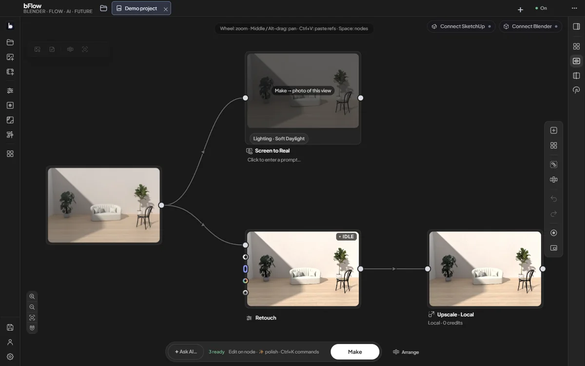Open the three-dots more menu
This screenshot has height=366, width=585.
574,8
